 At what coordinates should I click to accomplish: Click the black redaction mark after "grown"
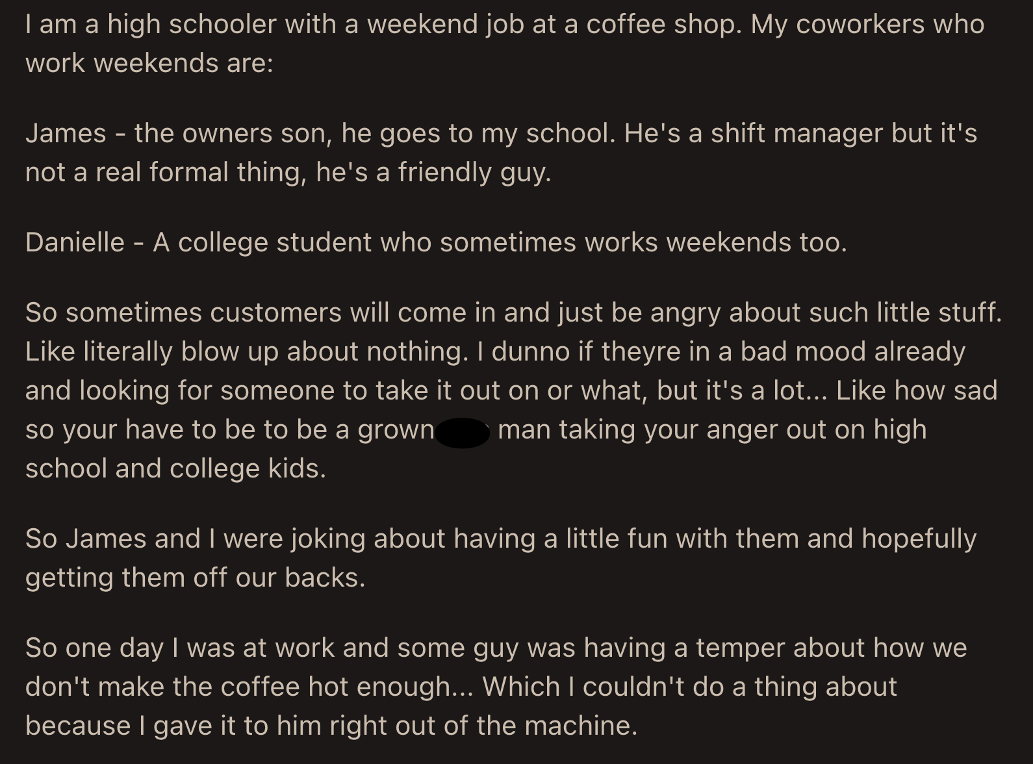tap(462, 431)
